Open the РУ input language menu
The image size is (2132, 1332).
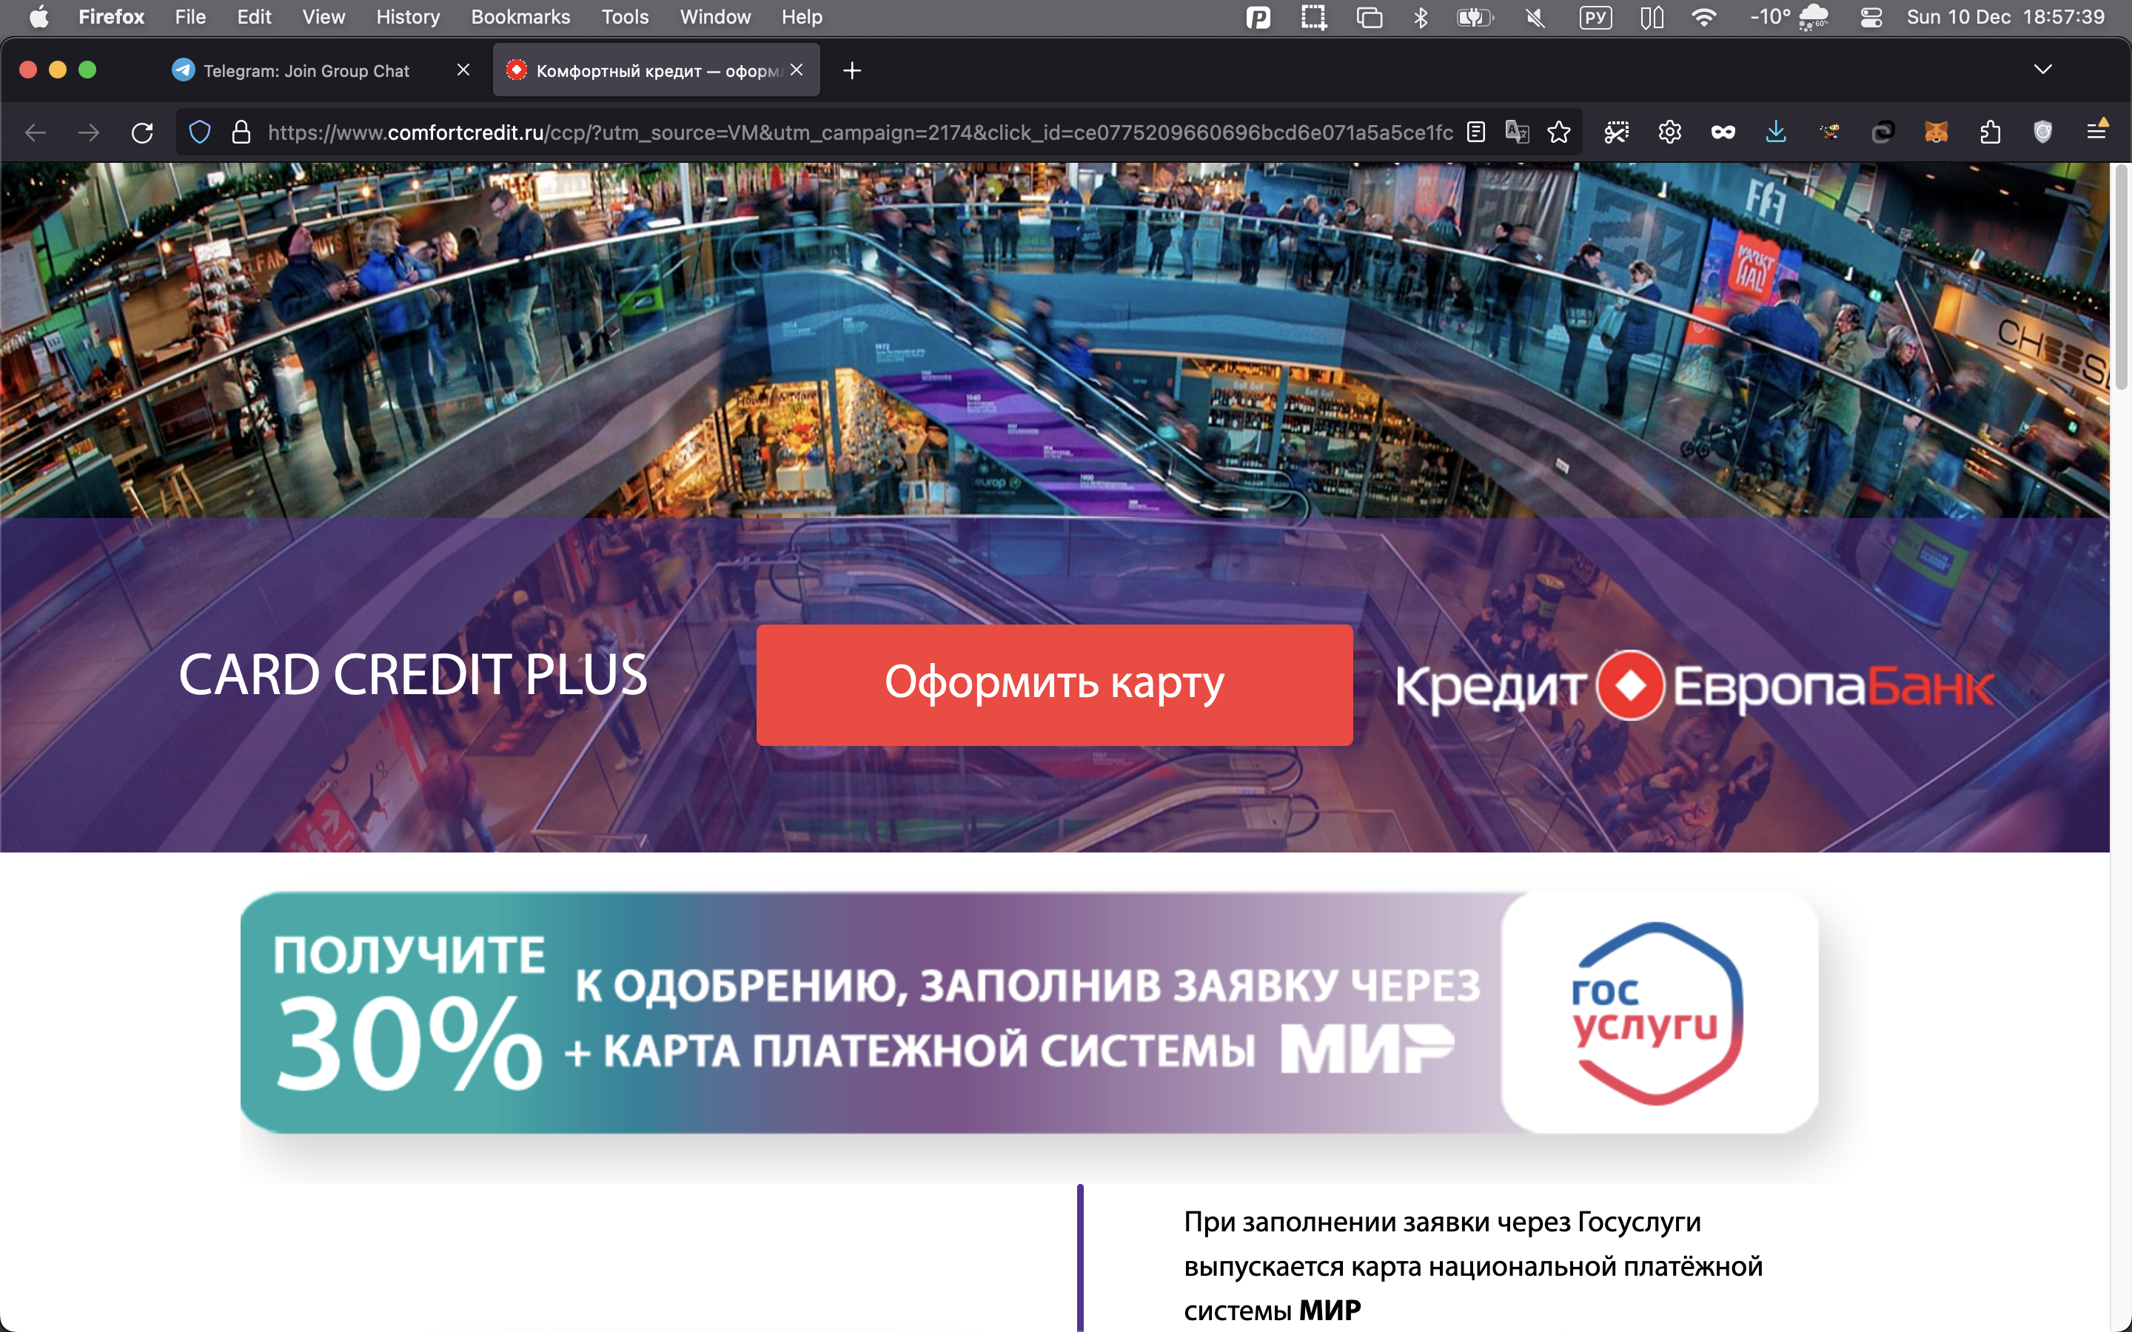1595,18
